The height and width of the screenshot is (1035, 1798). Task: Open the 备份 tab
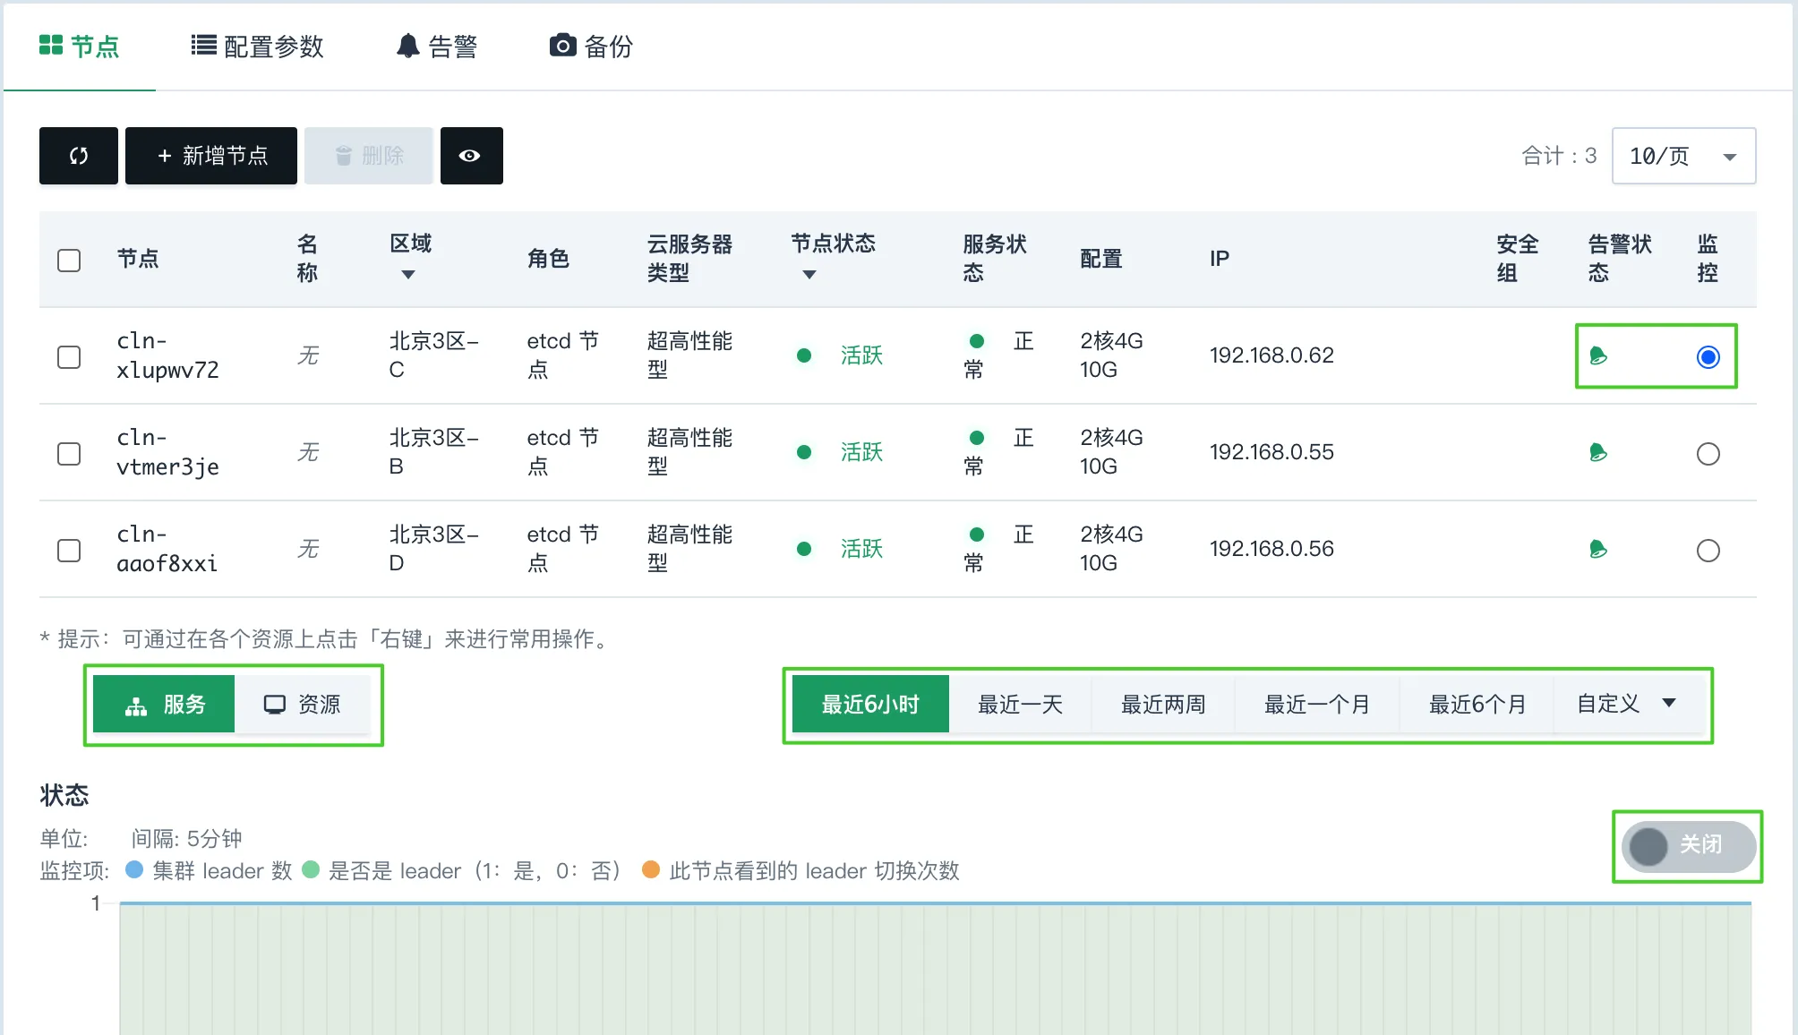tap(591, 47)
